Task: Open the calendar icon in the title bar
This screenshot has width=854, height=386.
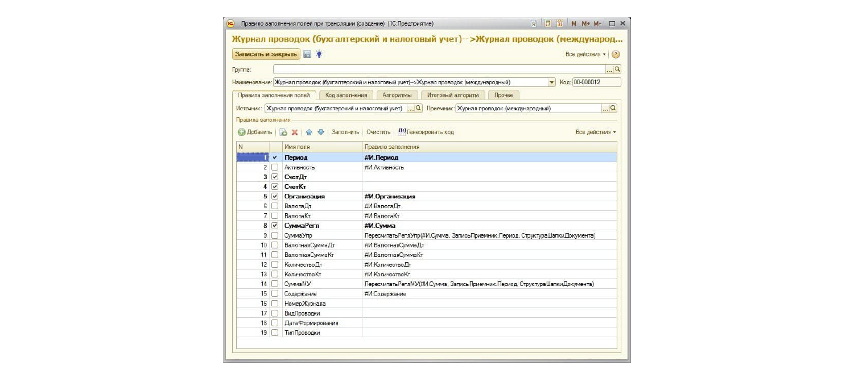Action: pyautogui.click(x=560, y=24)
